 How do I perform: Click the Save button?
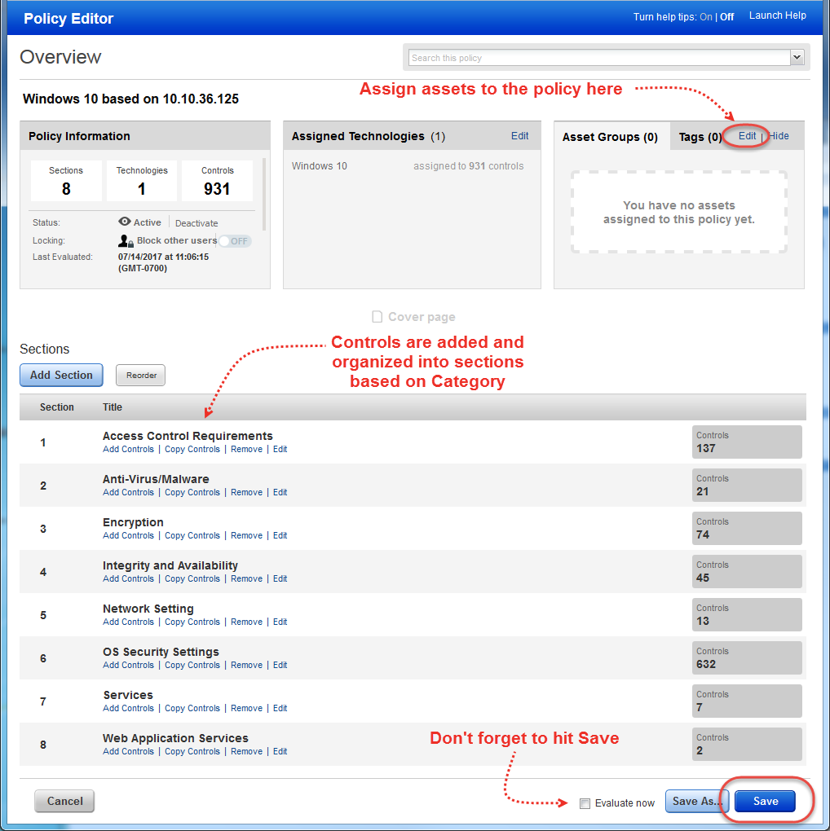pos(765,801)
